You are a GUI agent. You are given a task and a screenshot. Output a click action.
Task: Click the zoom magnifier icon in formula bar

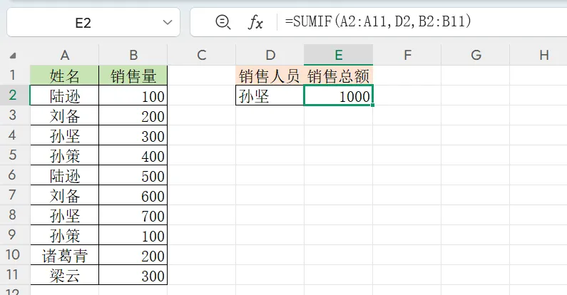223,22
